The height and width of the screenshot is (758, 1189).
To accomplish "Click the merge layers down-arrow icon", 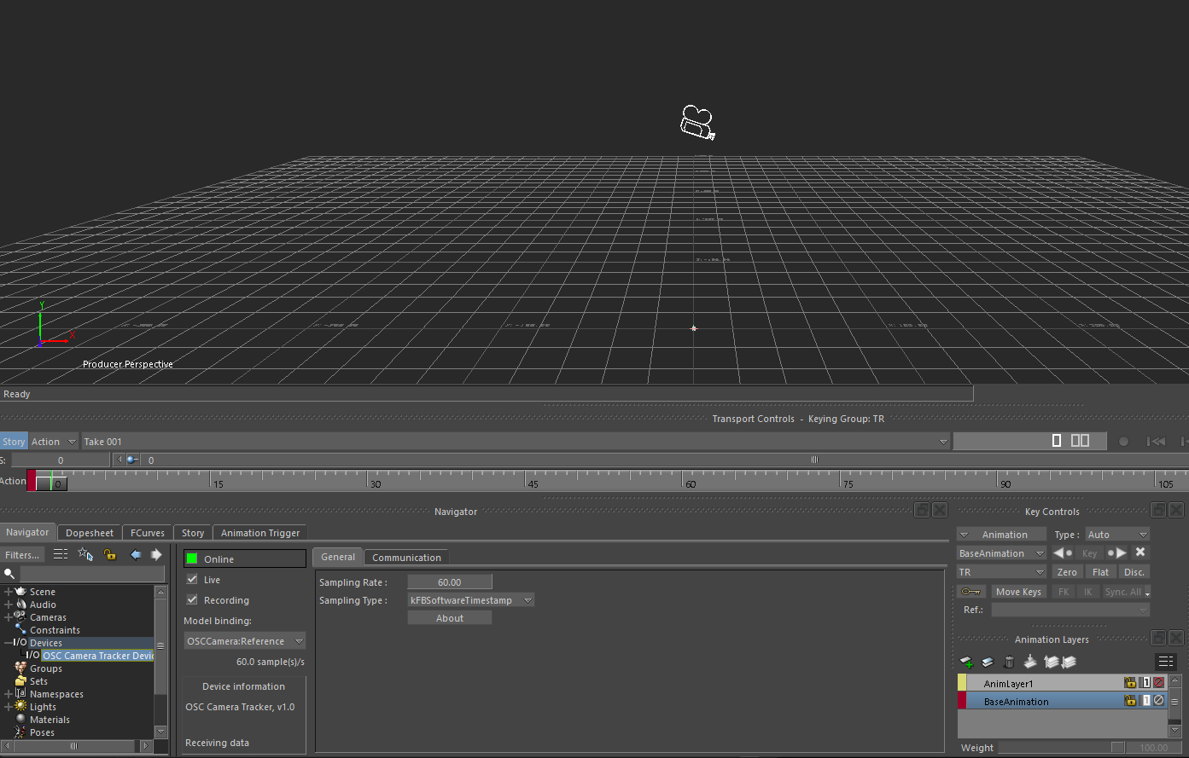I will click(x=1030, y=661).
